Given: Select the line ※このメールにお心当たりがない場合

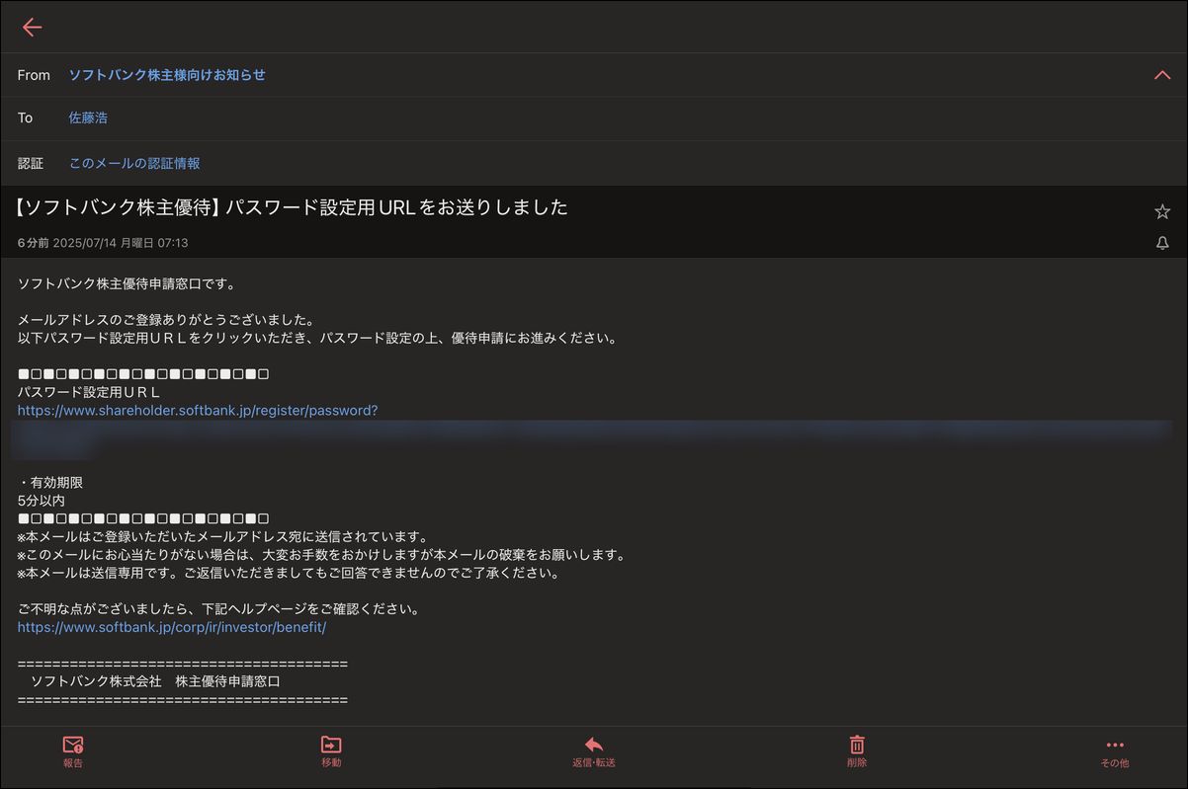Looking at the screenshot, I should coord(321,555).
